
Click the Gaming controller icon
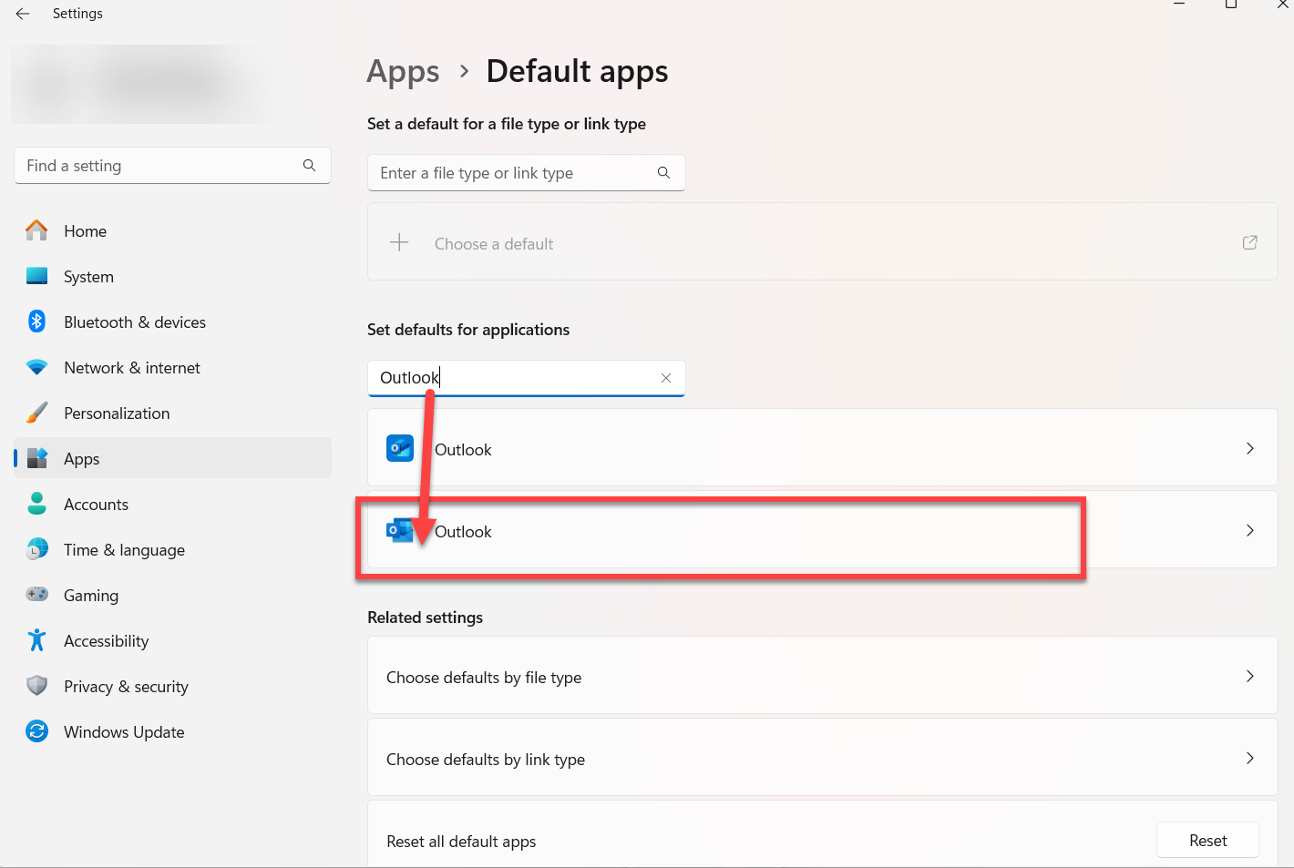36,594
